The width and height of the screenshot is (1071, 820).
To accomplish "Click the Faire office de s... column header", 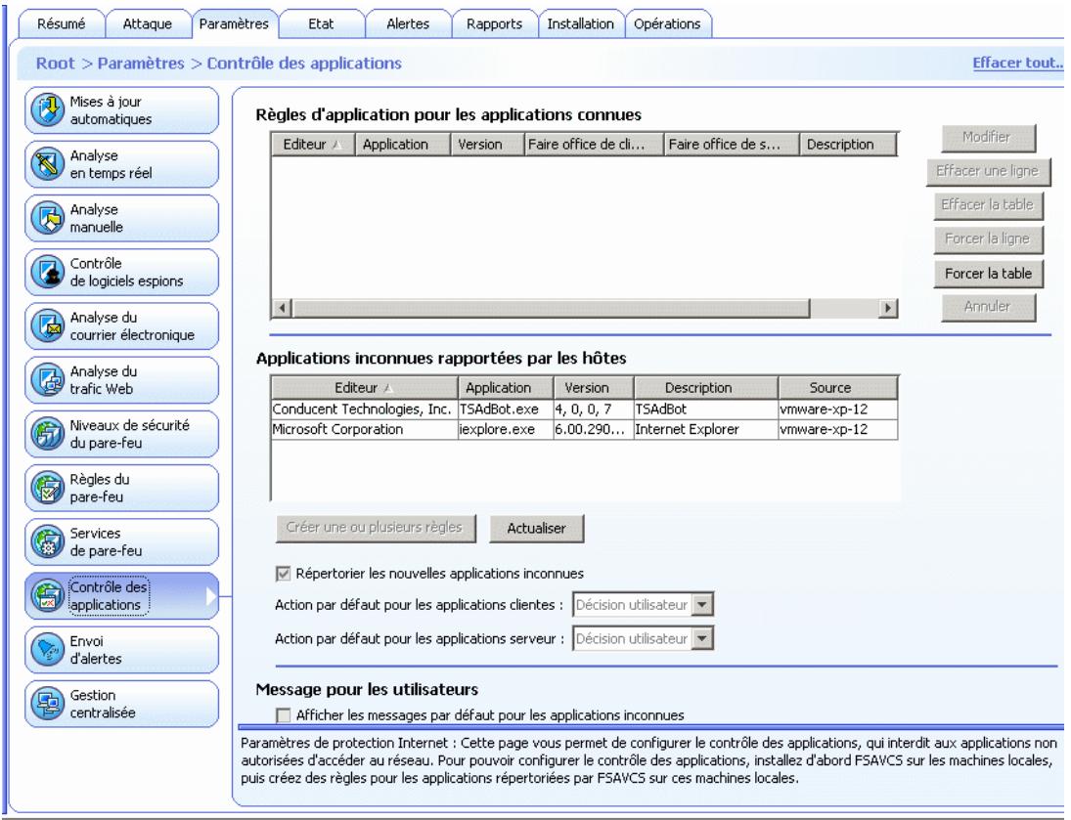I will pos(733,144).
